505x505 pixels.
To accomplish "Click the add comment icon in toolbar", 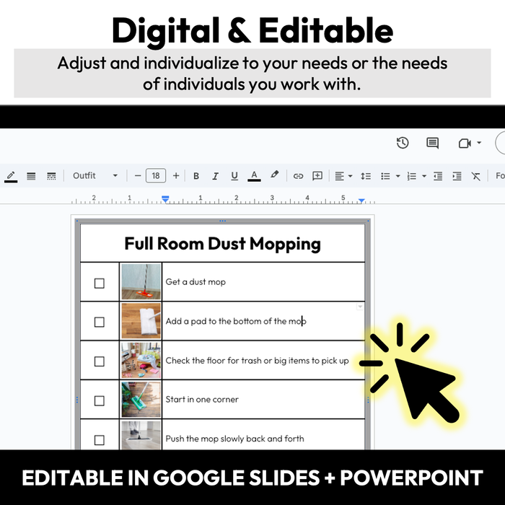I will click(x=317, y=175).
